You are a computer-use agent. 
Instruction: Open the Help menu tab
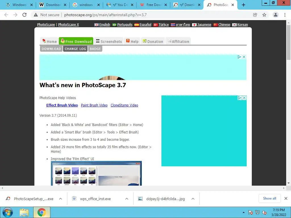tap(132, 41)
